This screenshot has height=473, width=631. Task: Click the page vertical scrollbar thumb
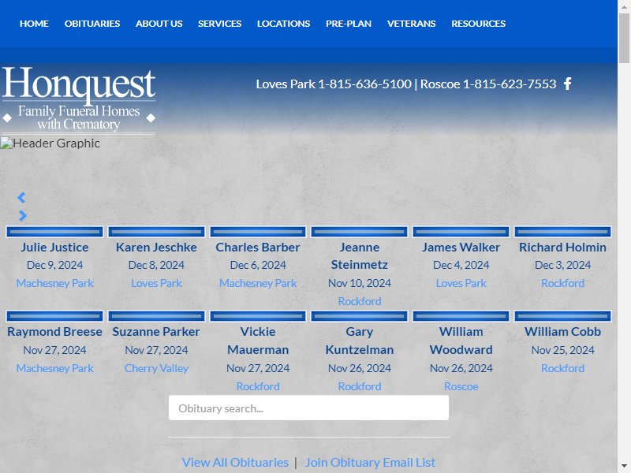coord(624,38)
